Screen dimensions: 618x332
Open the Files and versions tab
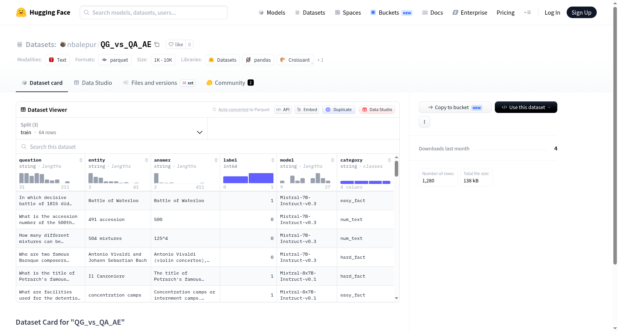click(x=159, y=83)
